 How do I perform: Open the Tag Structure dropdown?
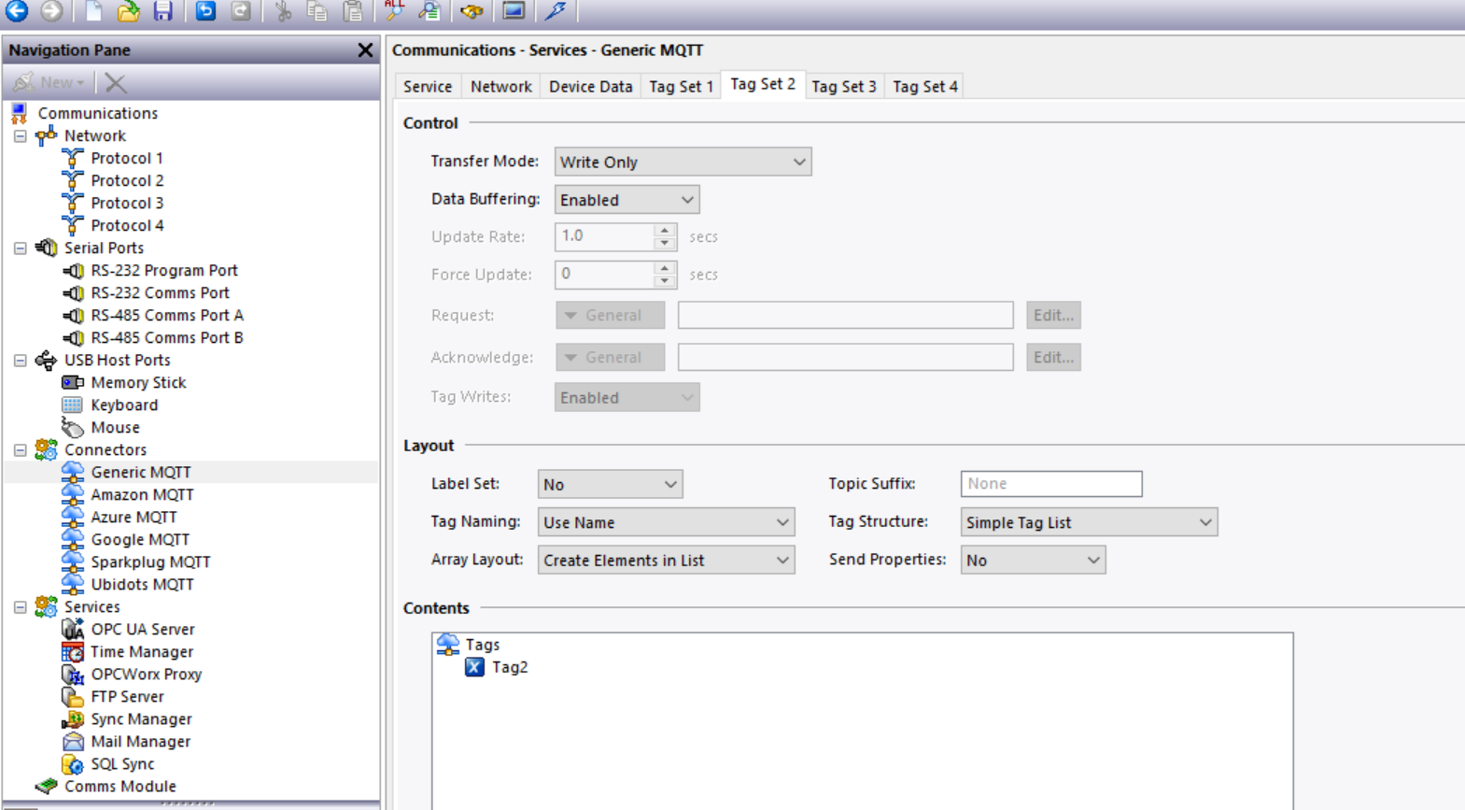coord(1089,522)
